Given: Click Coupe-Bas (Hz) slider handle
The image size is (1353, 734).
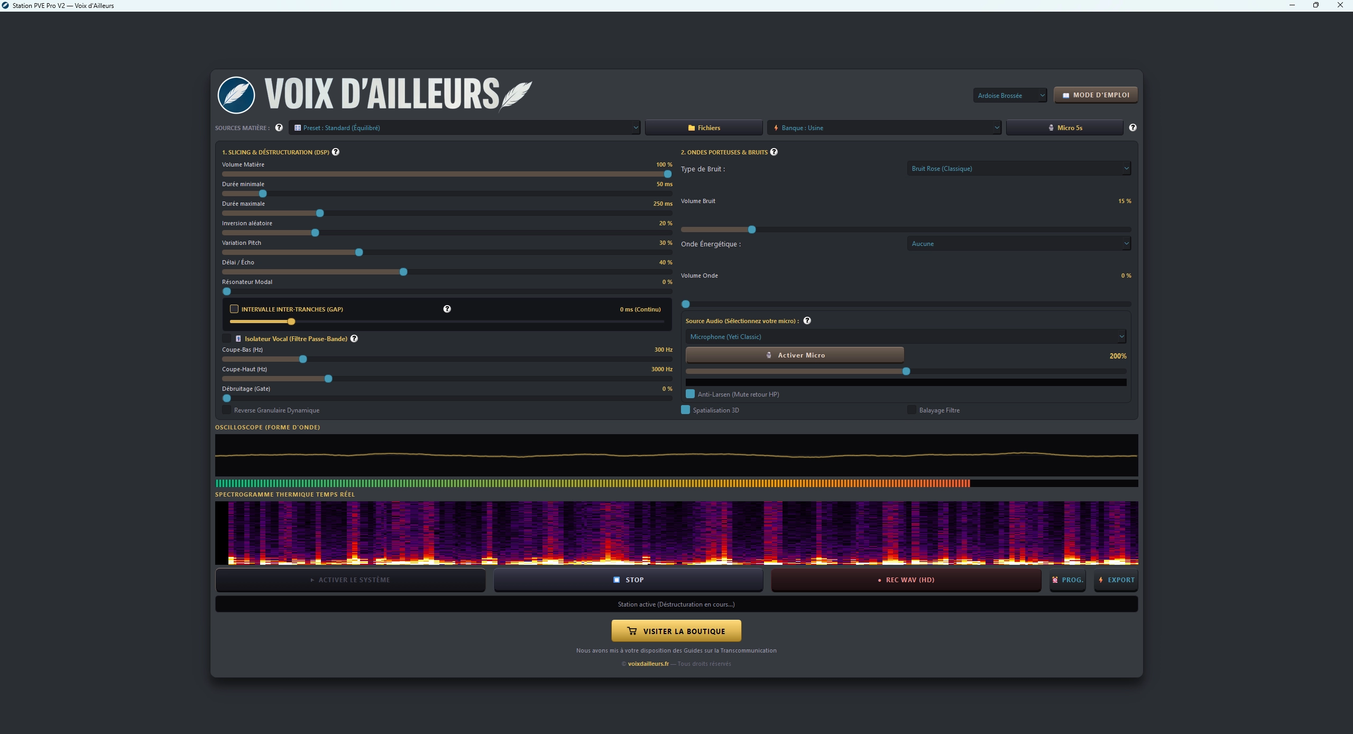Looking at the screenshot, I should (303, 359).
